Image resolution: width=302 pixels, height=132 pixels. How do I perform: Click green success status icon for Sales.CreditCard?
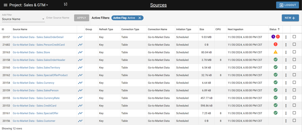pyautogui.click(x=276, y=105)
